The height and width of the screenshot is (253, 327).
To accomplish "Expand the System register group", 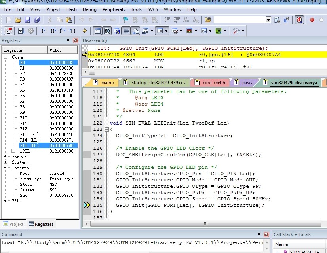I will click(6, 162).
